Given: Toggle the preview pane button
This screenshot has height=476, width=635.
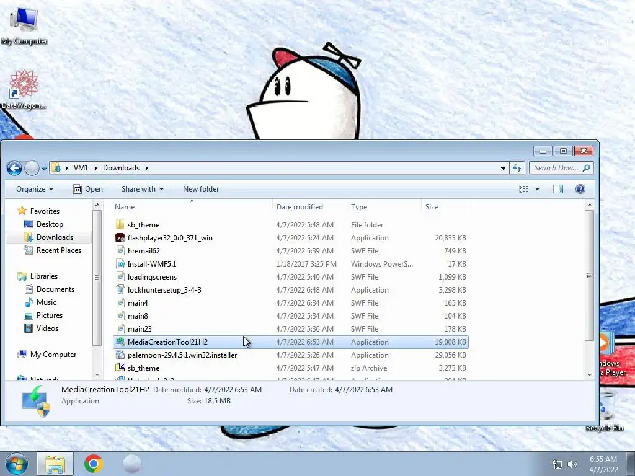Looking at the screenshot, I should [x=558, y=189].
